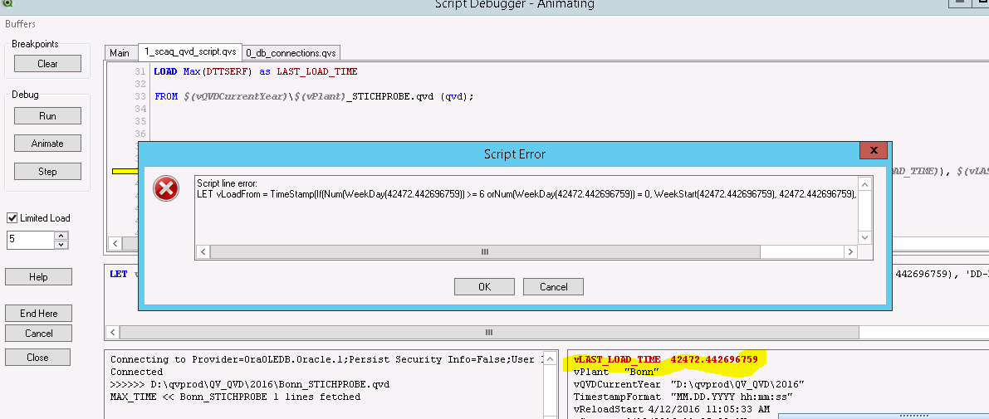This screenshot has height=419, width=989.
Task: Select the 1_scaq_qvd_script.qvs tab
Action: tap(190, 51)
